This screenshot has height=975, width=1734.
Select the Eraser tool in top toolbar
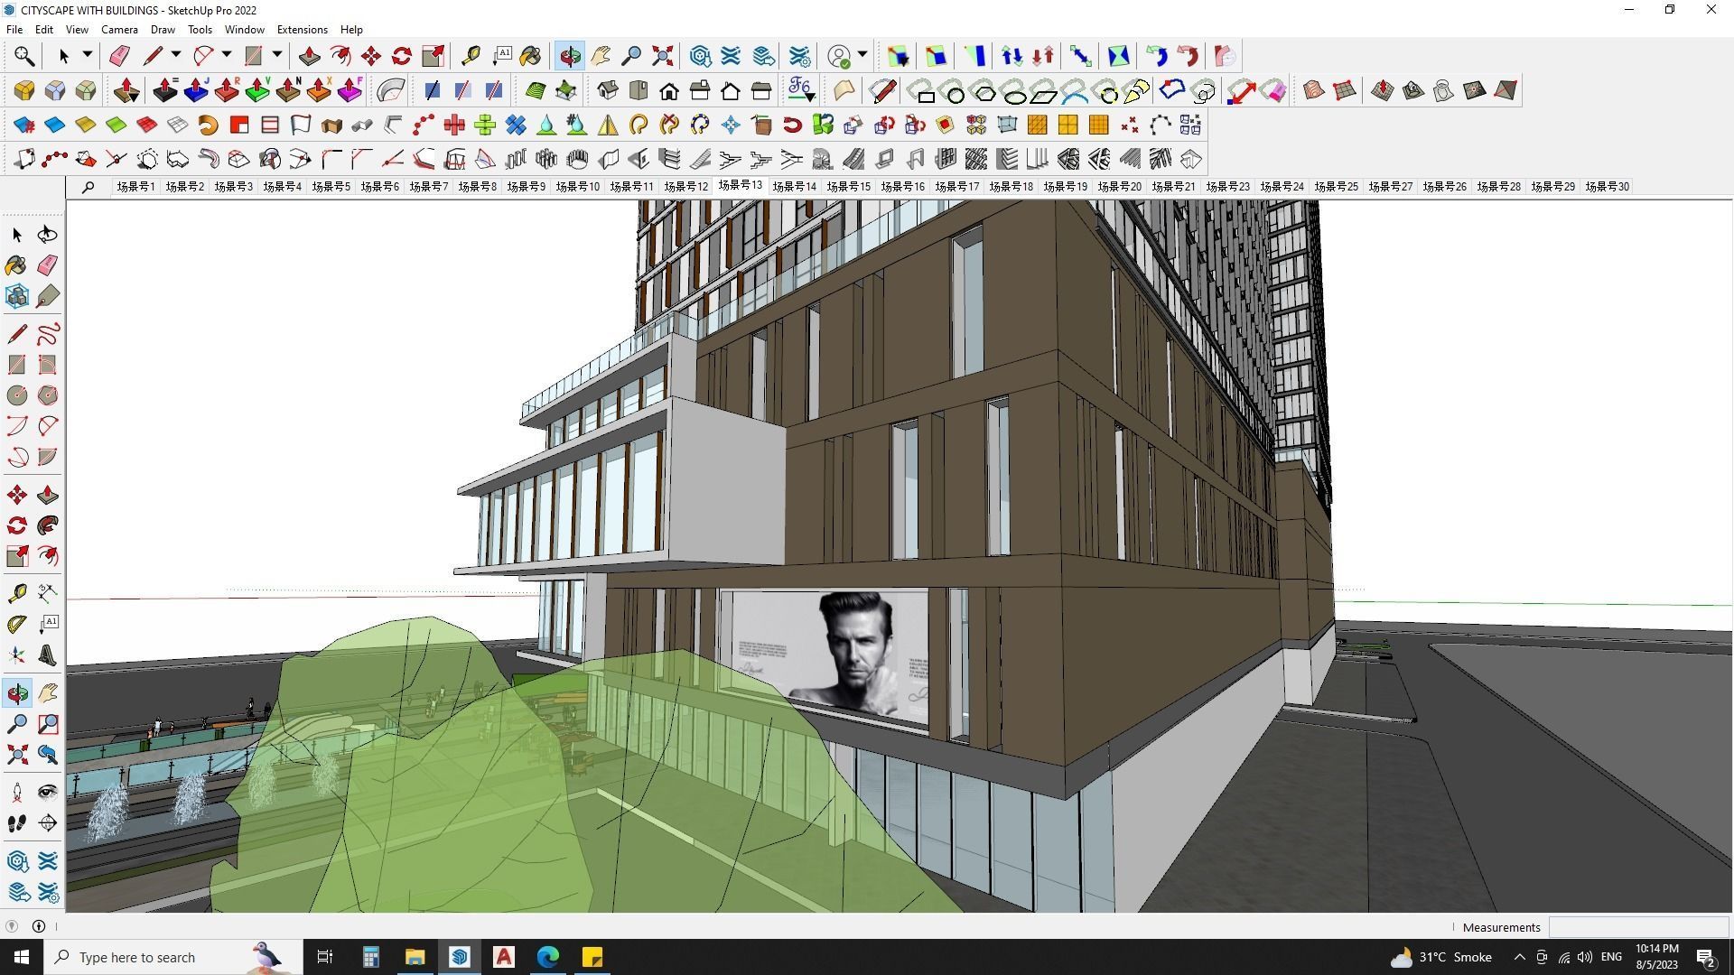119,56
